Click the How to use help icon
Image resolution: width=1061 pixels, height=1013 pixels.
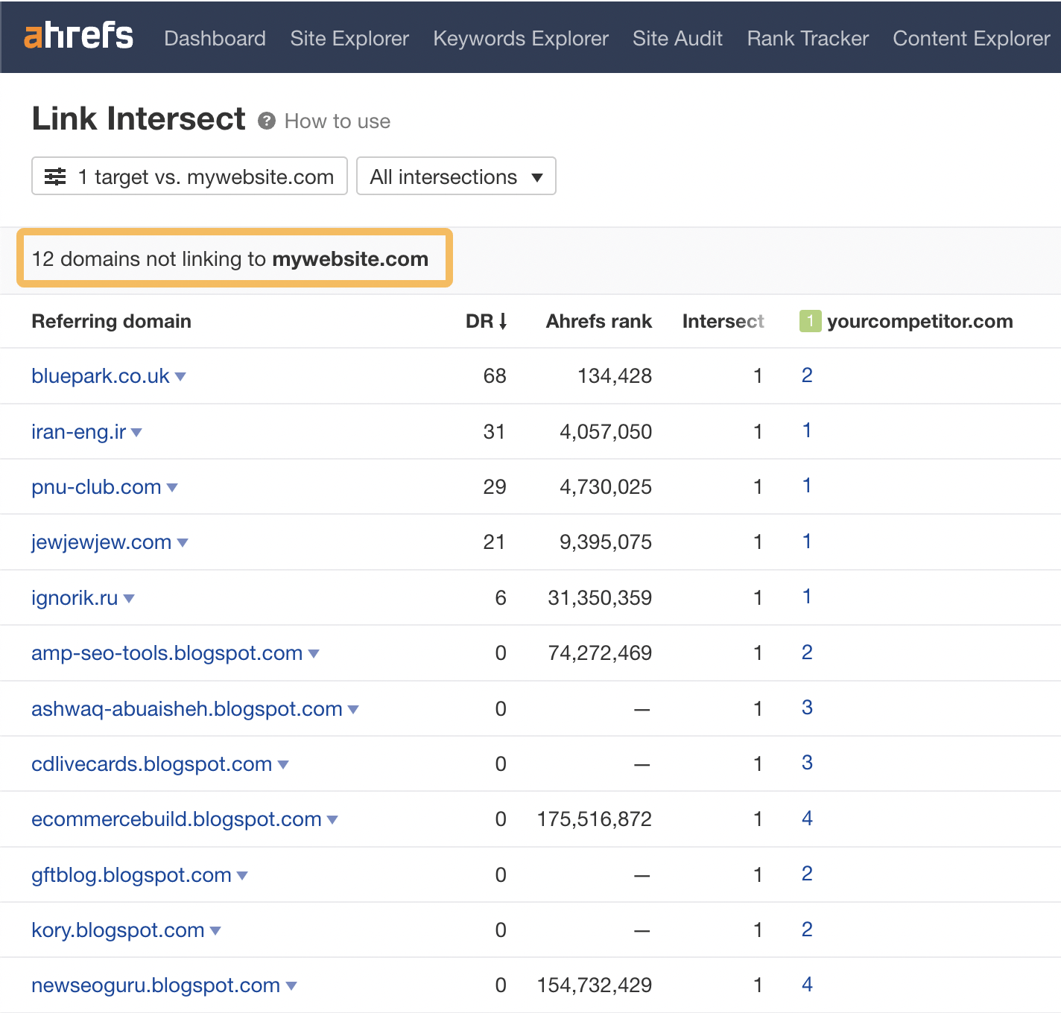coord(267,121)
